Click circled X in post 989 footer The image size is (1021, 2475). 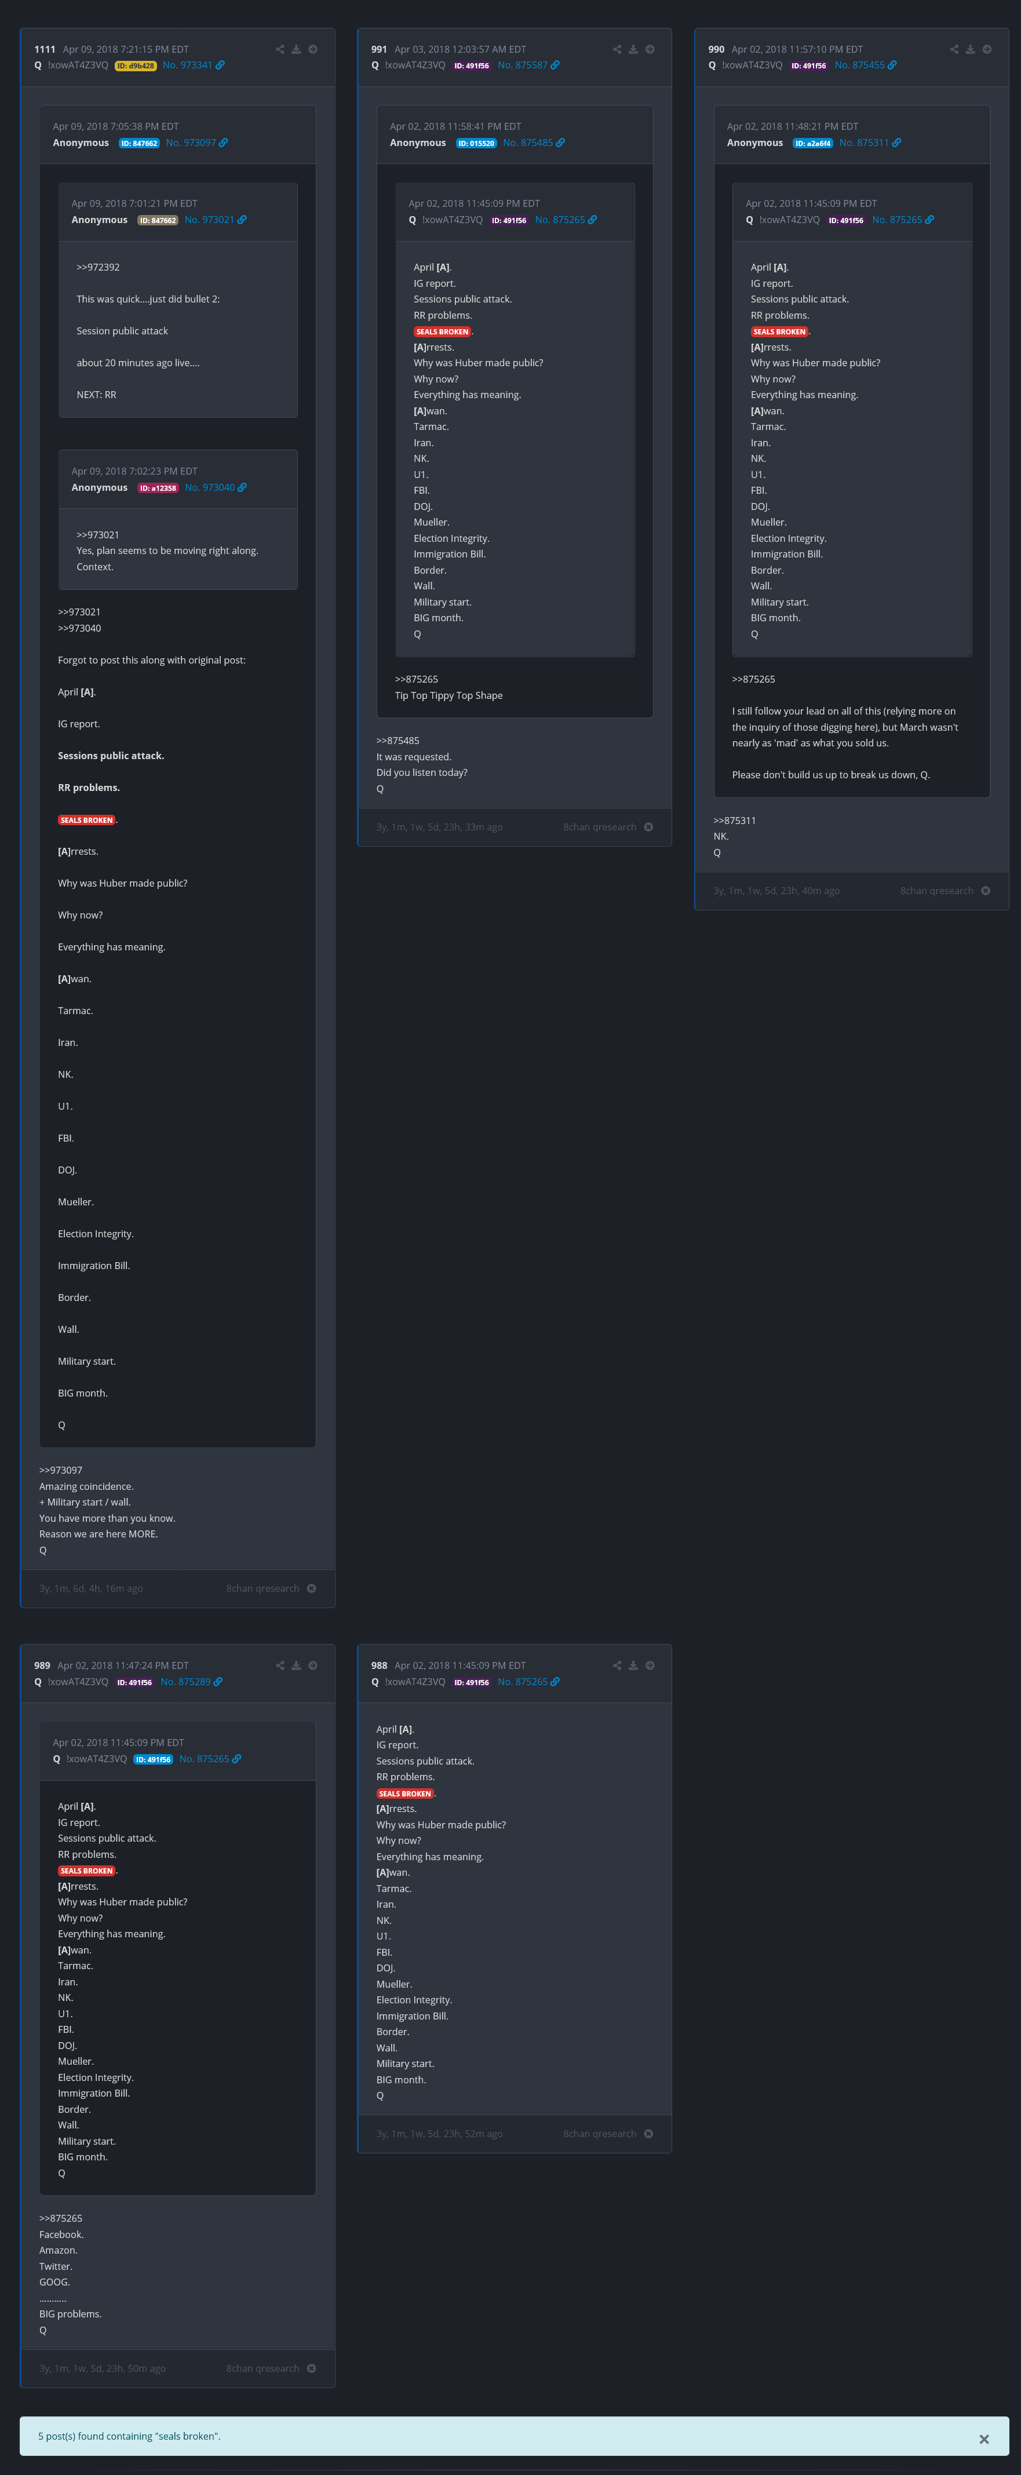(311, 2368)
